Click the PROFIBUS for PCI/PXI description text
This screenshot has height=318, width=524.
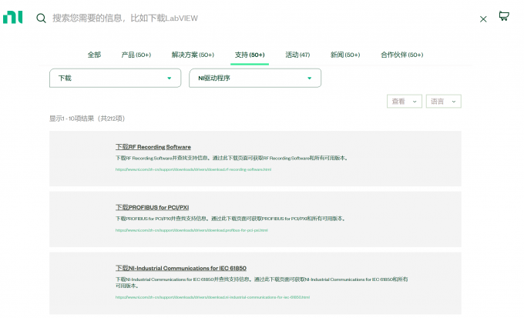tap(230, 219)
